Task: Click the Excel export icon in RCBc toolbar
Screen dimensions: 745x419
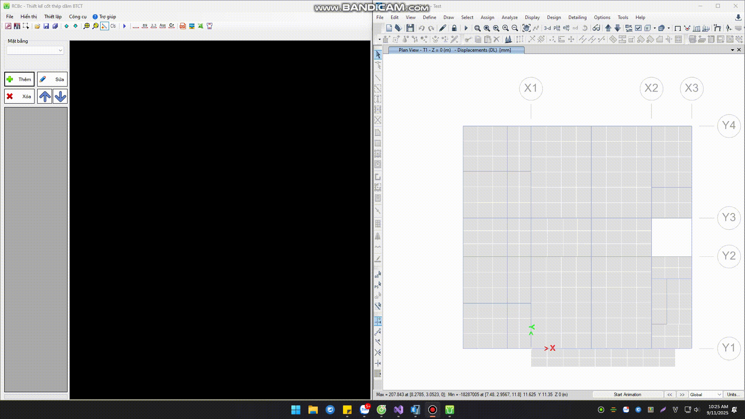Action: point(201,26)
